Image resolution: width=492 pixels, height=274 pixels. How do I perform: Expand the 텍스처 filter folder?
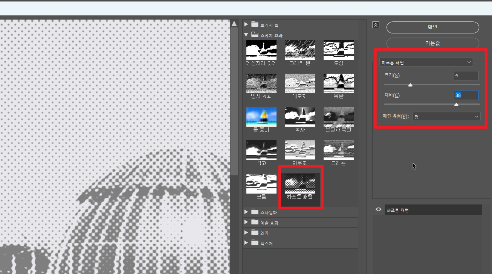click(246, 243)
